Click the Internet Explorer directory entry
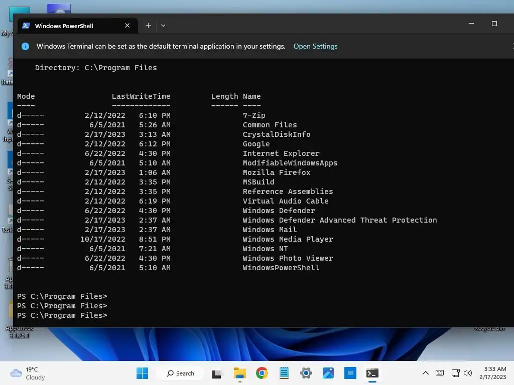514x385 pixels. coord(281,153)
